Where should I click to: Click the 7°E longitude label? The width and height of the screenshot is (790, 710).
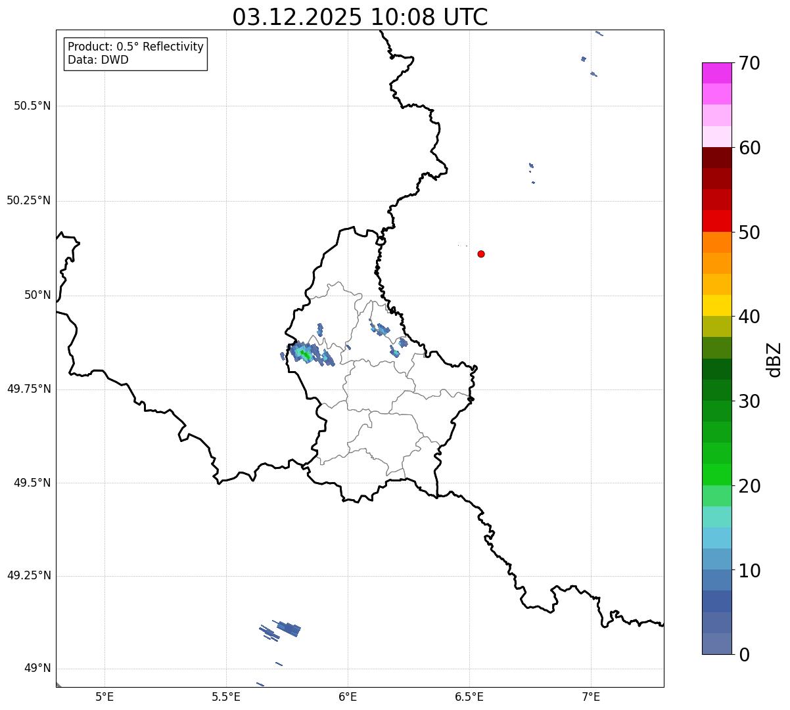click(x=591, y=696)
